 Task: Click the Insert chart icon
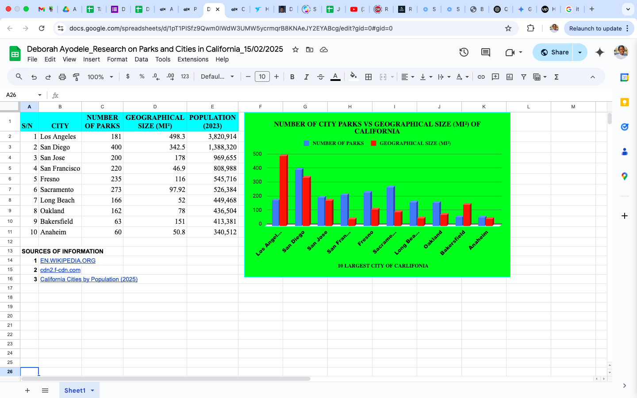coord(510,77)
